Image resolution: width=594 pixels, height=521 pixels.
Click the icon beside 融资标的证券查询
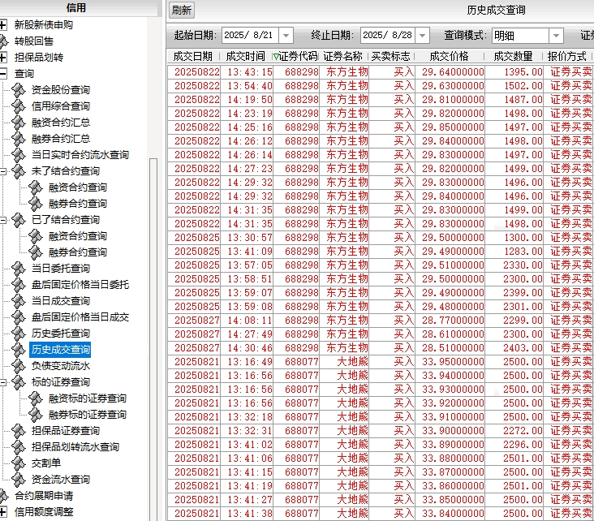click(x=35, y=398)
